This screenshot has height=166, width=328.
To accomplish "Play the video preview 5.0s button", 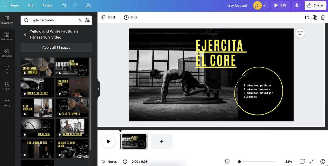I will point(280,5).
